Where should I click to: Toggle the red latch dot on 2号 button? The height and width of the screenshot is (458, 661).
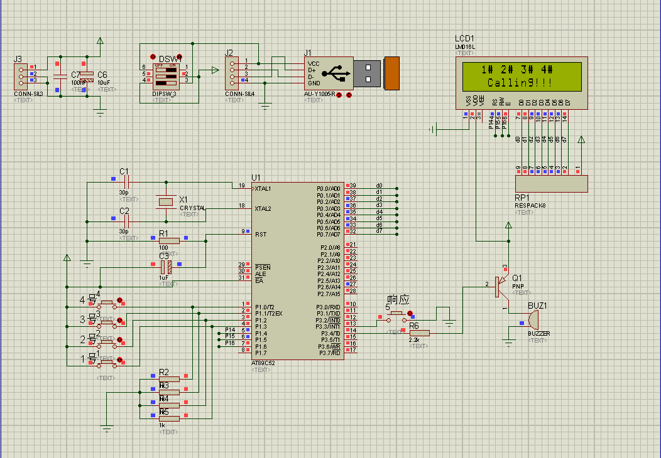point(120,339)
